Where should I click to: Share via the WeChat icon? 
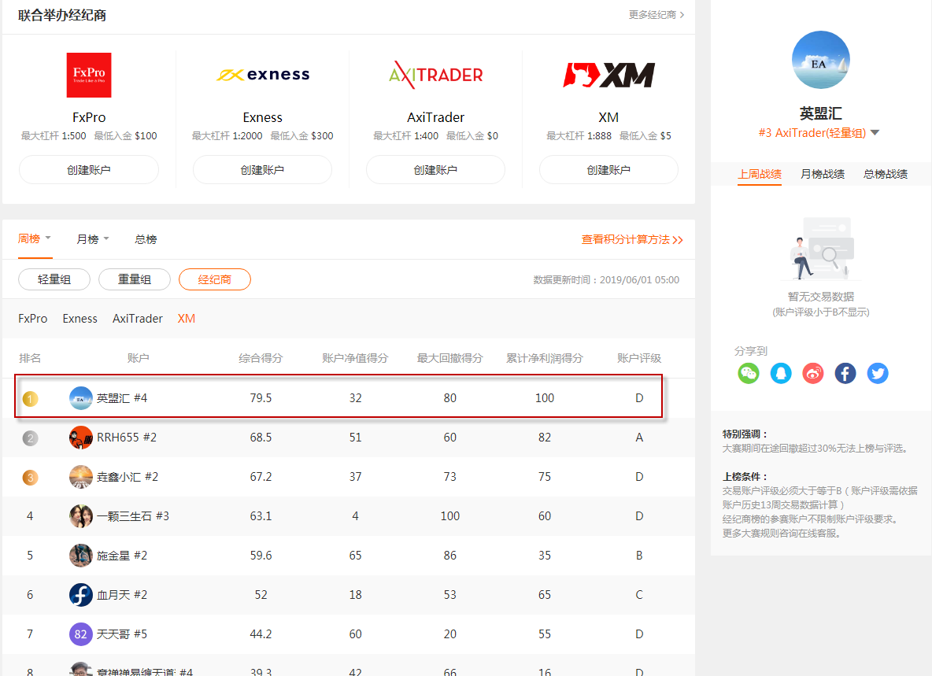749,373
